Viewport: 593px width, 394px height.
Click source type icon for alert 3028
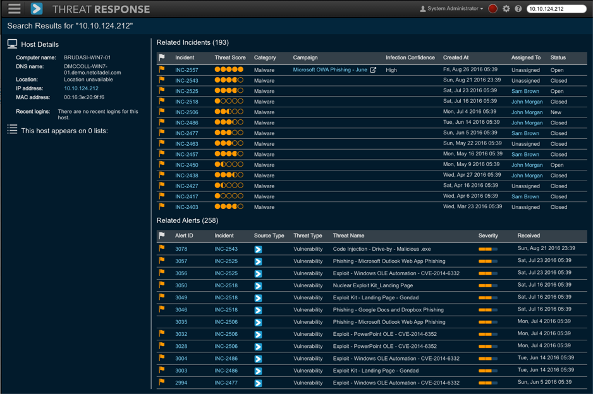(259, 347)
